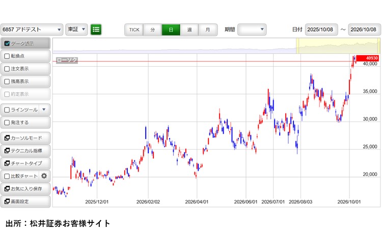Open カーソルモード settings
Screen dimensions: 382x231
point(25,138)
